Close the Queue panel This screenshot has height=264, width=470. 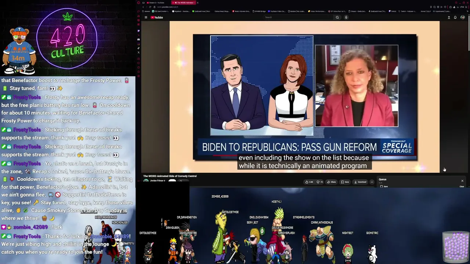click(x=462, y=181)
